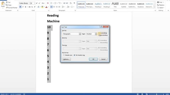Click the font color button
The image size is (170, 95).
46,7
